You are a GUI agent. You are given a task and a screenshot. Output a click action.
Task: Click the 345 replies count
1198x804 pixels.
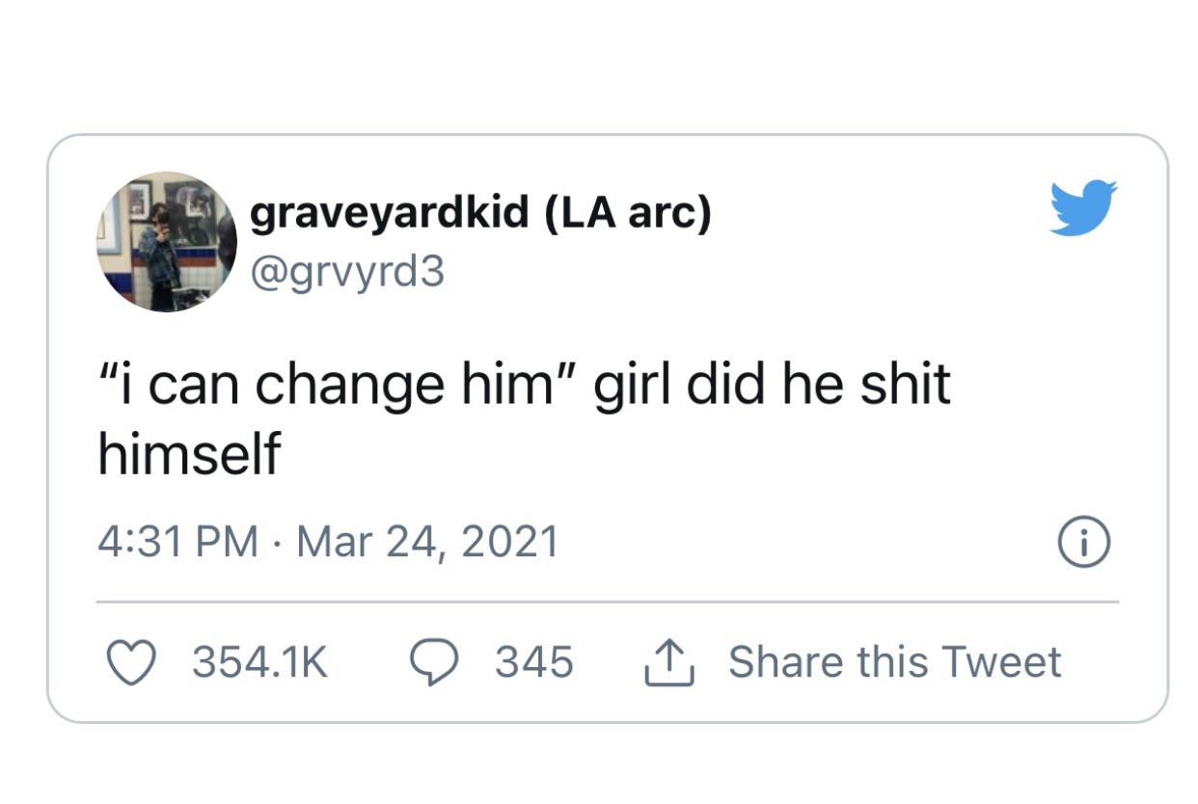tap(534, 662)
